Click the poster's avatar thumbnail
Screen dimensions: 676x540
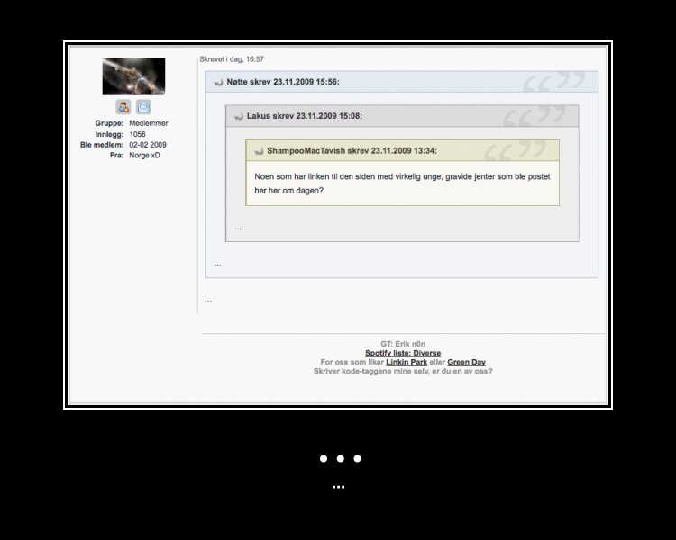click(x=133, y=76)
